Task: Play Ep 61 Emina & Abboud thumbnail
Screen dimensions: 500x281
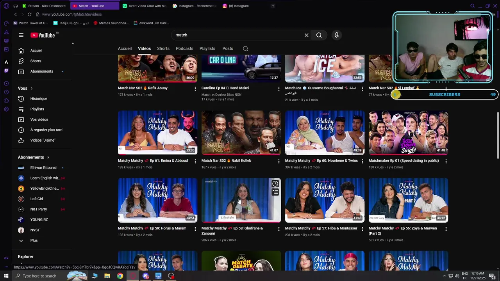Action: click(157, 133)
